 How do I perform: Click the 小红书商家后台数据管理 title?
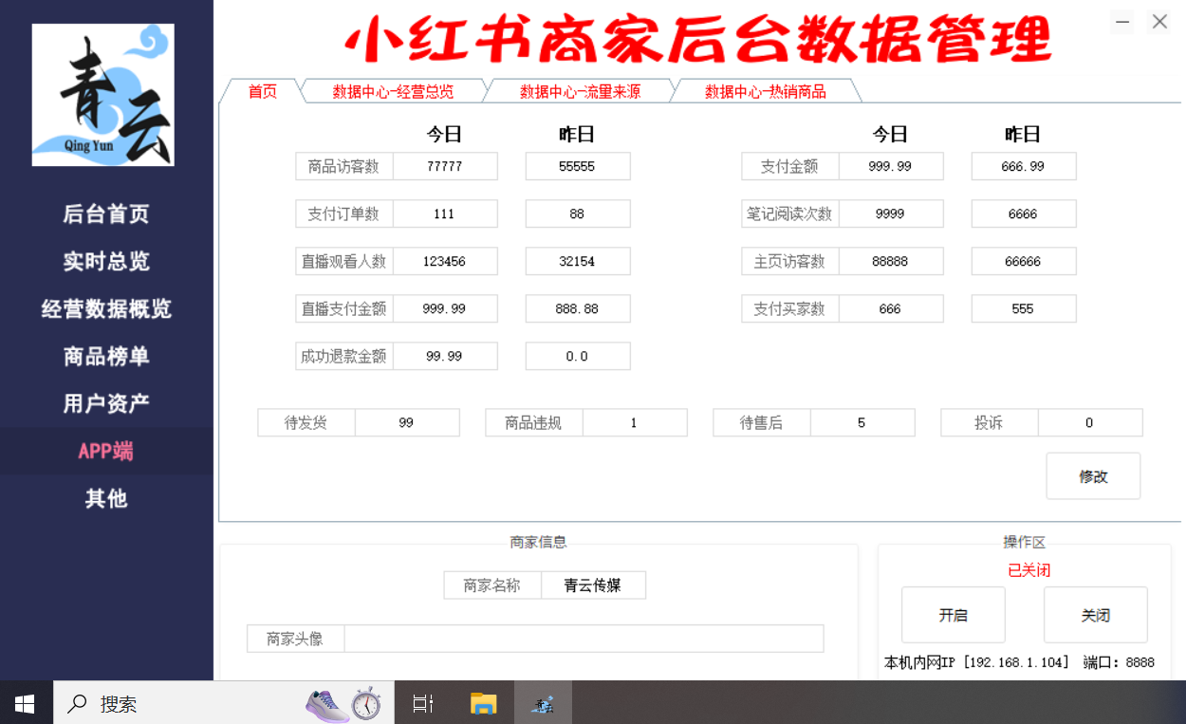pos(697,40)
